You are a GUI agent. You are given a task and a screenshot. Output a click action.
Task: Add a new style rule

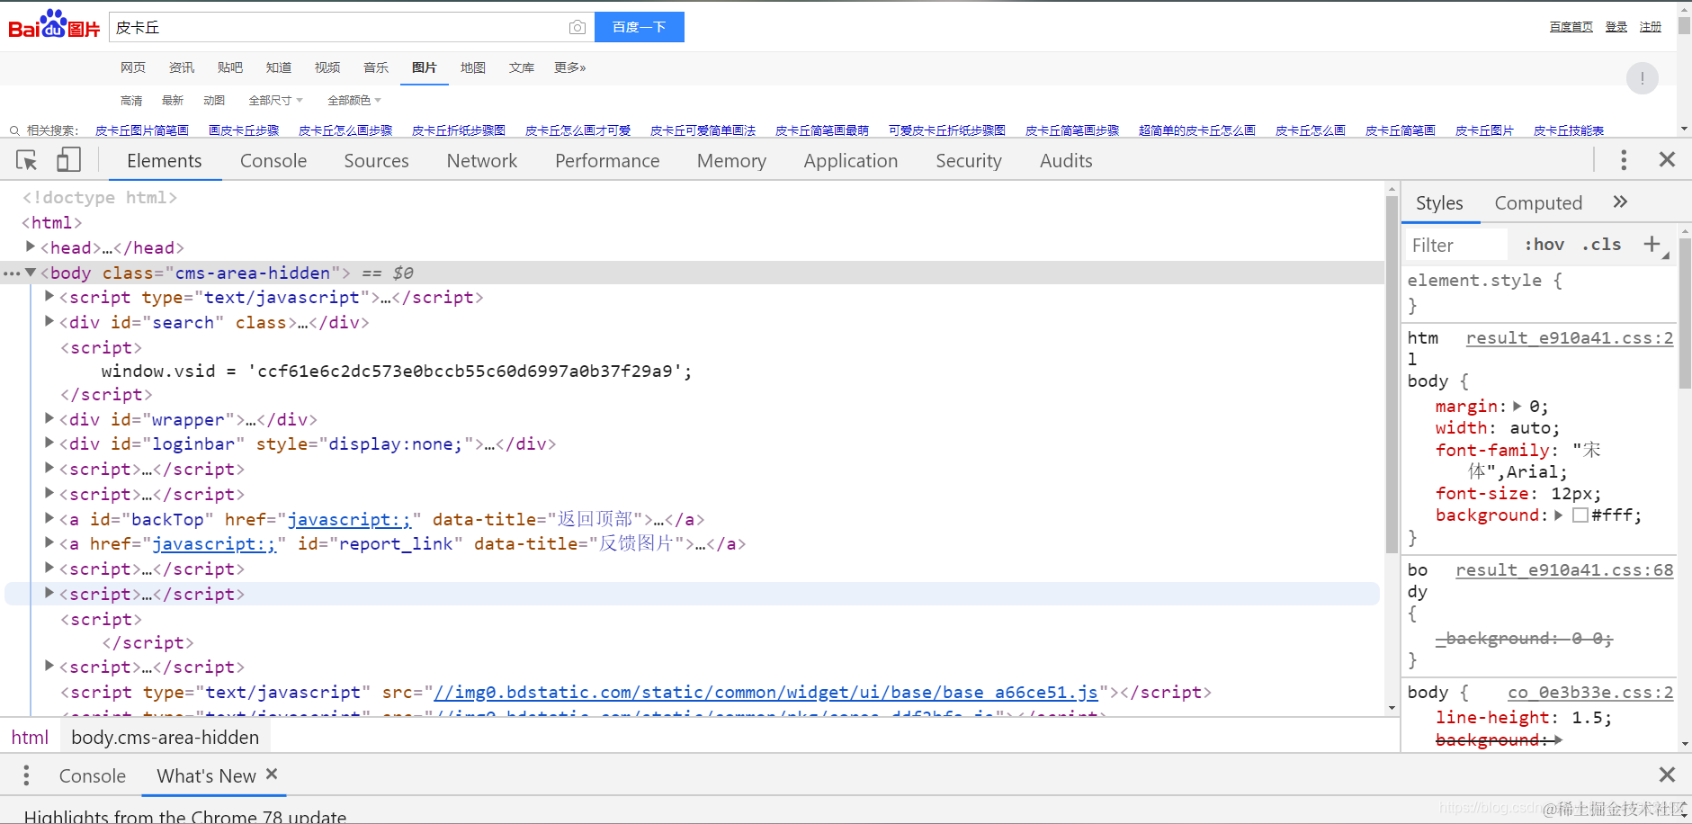coord(1652,244)
